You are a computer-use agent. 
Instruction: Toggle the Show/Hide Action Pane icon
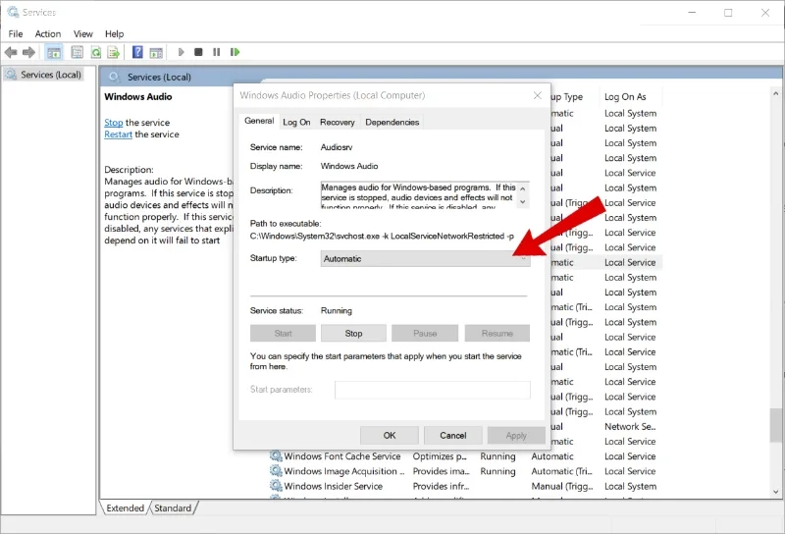156,52
